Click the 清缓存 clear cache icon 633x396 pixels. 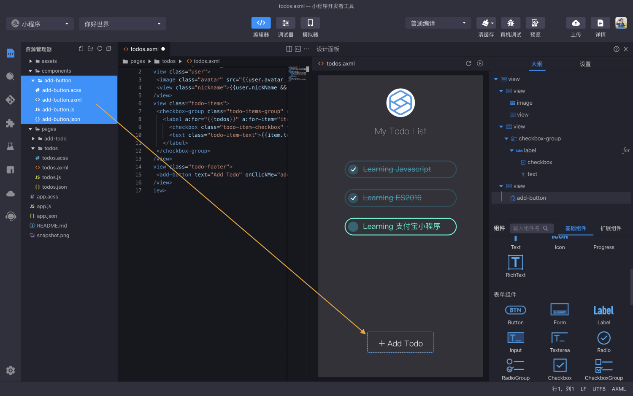tap(486, 23)
